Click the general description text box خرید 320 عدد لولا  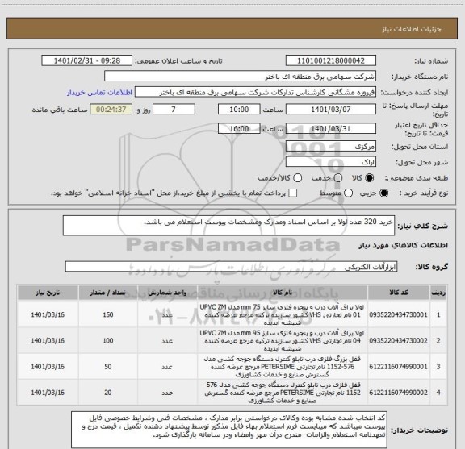(228, 226)
